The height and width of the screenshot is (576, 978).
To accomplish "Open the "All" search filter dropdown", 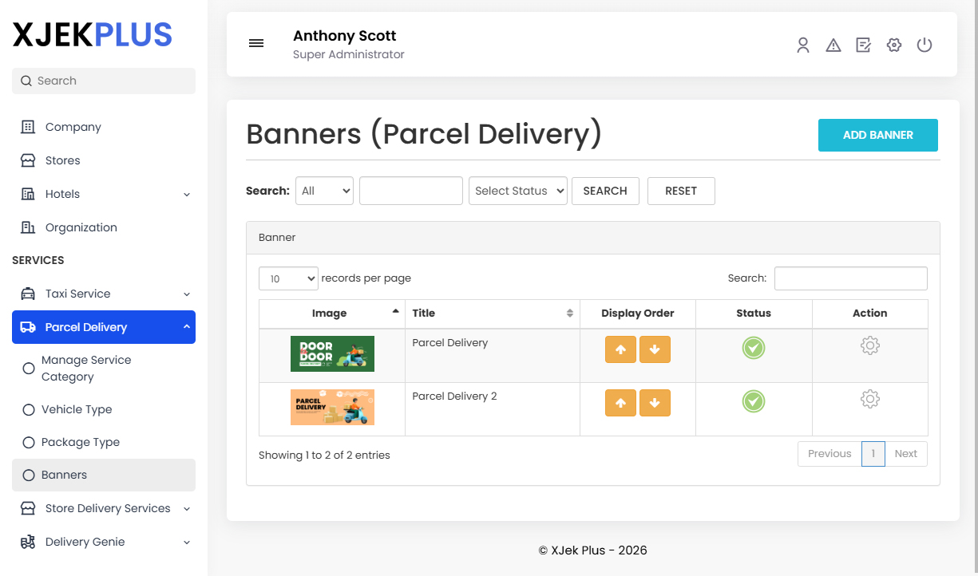I will (324, 191).
